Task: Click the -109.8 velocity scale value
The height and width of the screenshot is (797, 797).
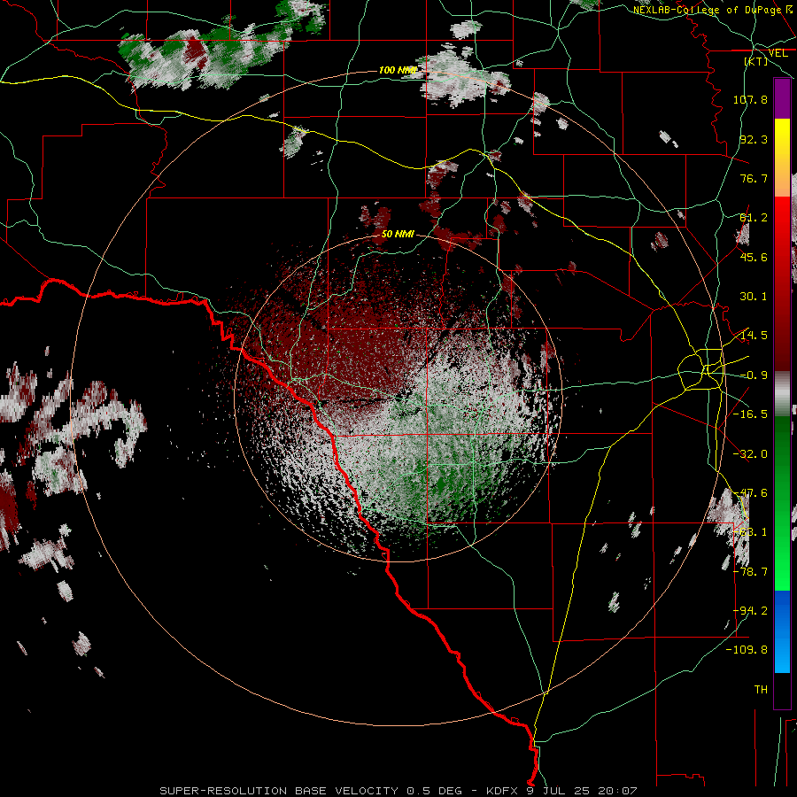Action: 747,650
